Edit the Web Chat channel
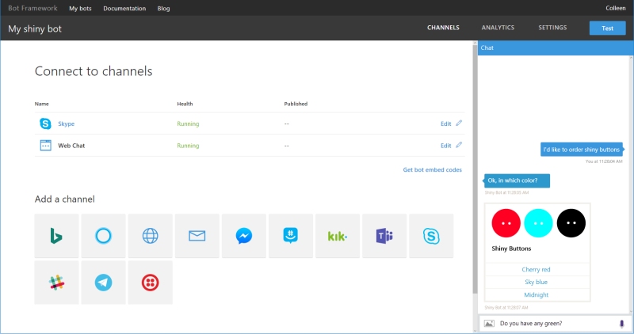 point(445,146)
